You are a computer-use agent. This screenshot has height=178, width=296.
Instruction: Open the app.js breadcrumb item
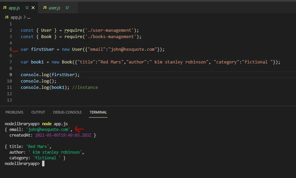[x=16, y=17]
